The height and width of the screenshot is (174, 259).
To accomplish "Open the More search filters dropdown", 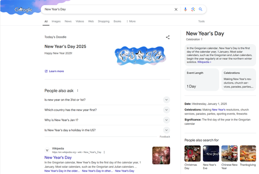I will (131, 21).
